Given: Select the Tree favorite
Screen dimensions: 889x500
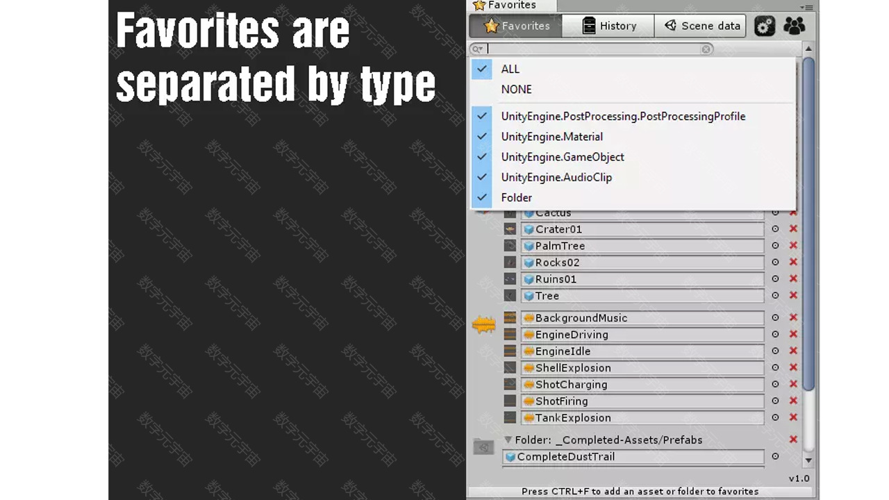Looking at the screenshot, I should 642,296.
